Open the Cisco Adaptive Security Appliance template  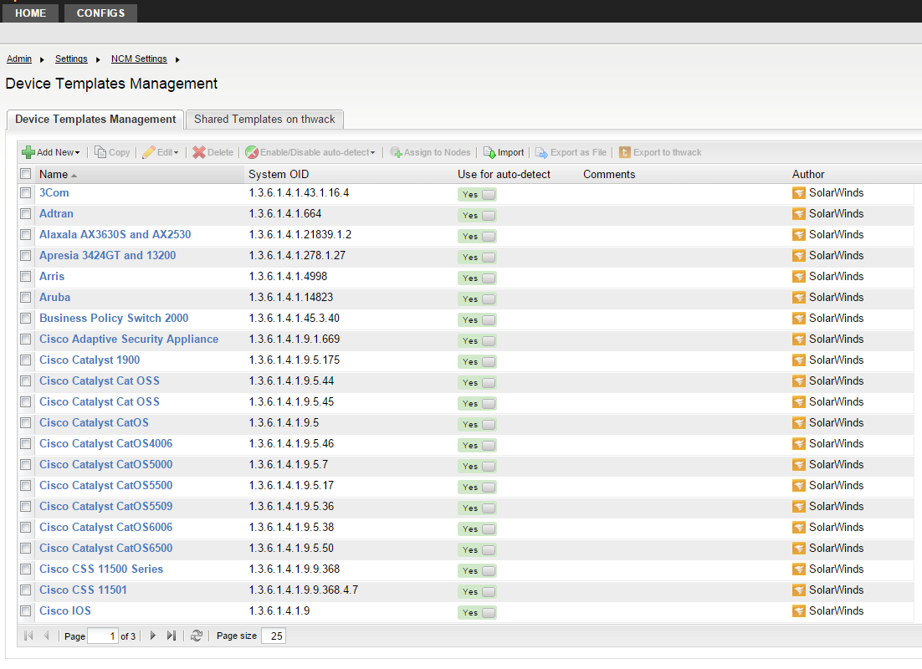tap(129, 340)
